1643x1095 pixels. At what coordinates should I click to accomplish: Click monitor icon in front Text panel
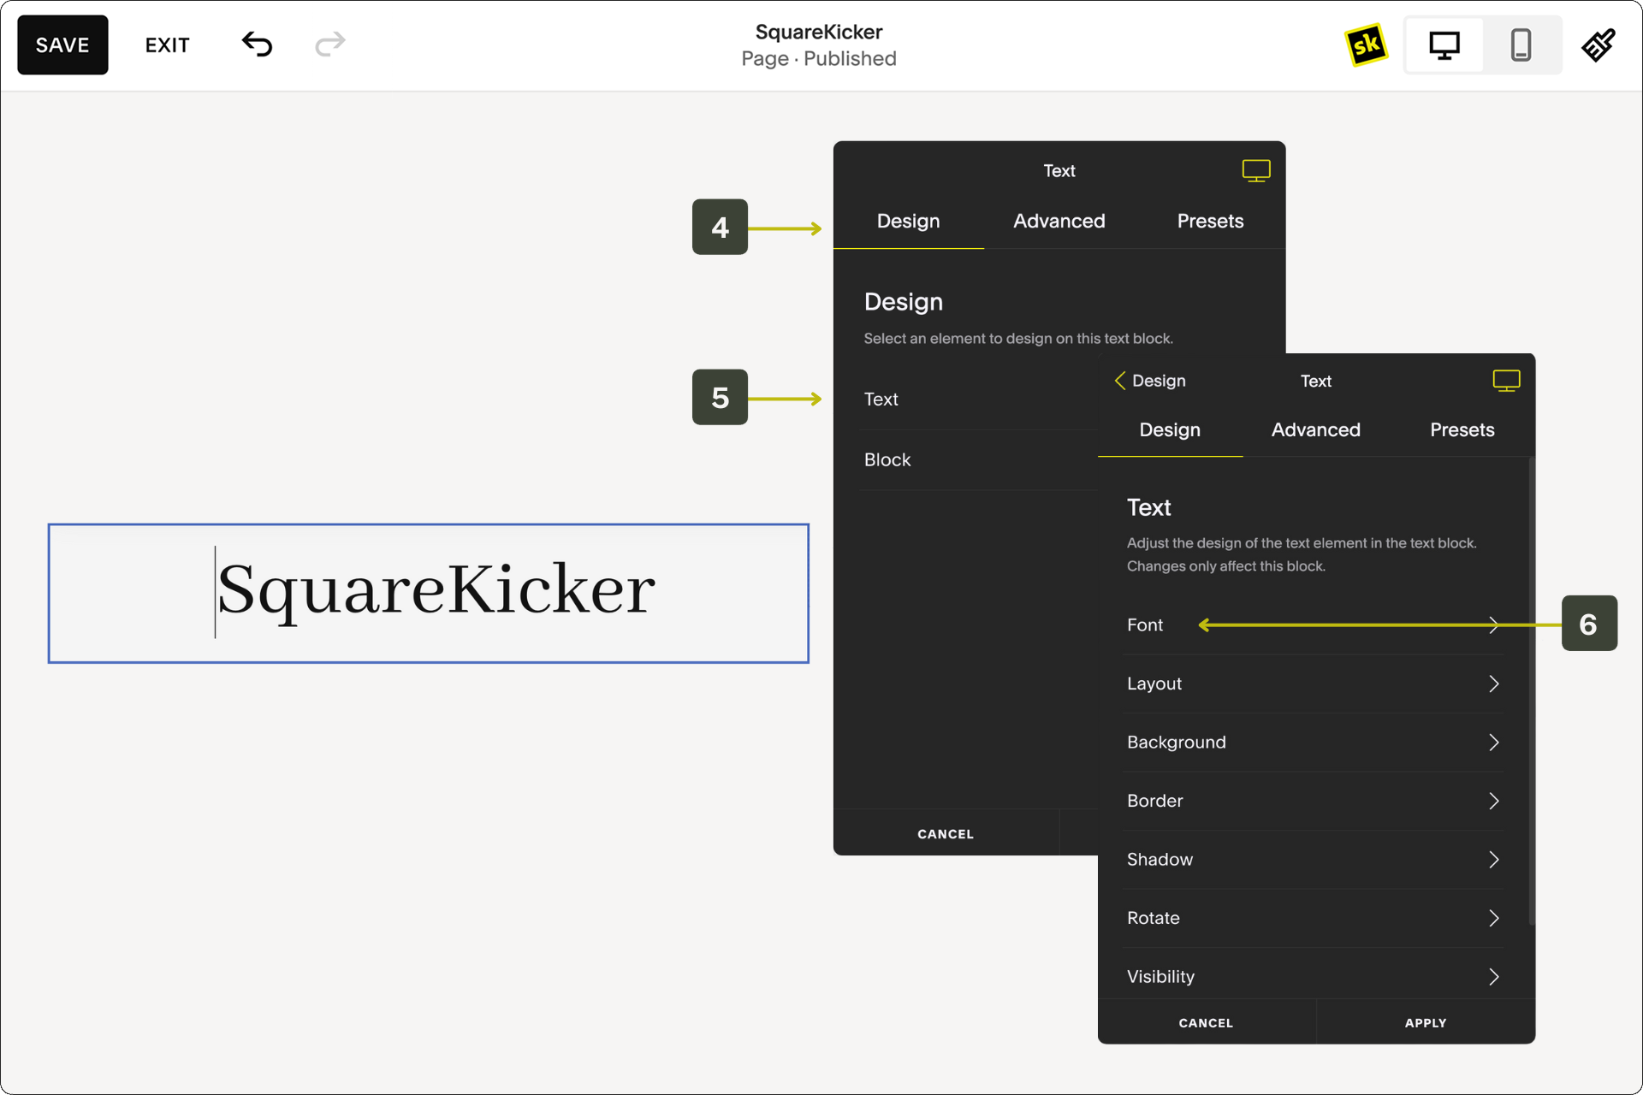tap(1506, 381)
